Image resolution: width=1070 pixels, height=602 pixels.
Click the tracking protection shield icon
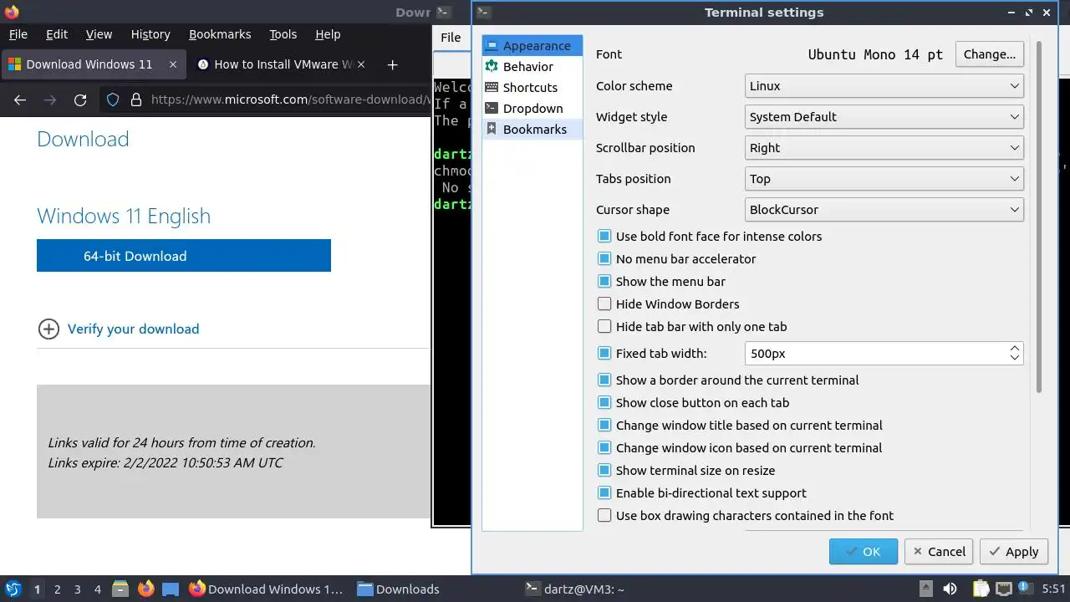(x=113, y=99)
